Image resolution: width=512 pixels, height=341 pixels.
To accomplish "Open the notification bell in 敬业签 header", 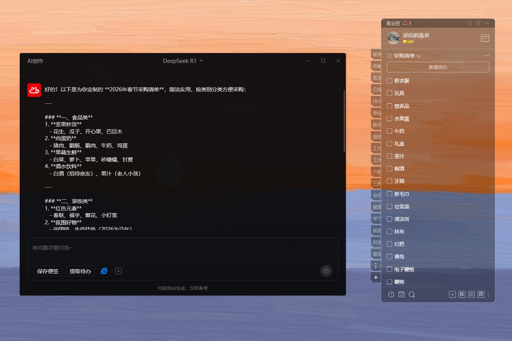I will click(405, 23).
